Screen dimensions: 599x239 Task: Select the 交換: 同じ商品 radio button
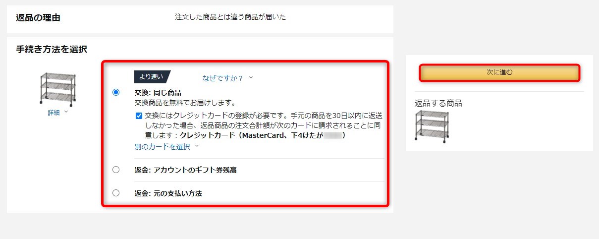[x=116, y=92]
